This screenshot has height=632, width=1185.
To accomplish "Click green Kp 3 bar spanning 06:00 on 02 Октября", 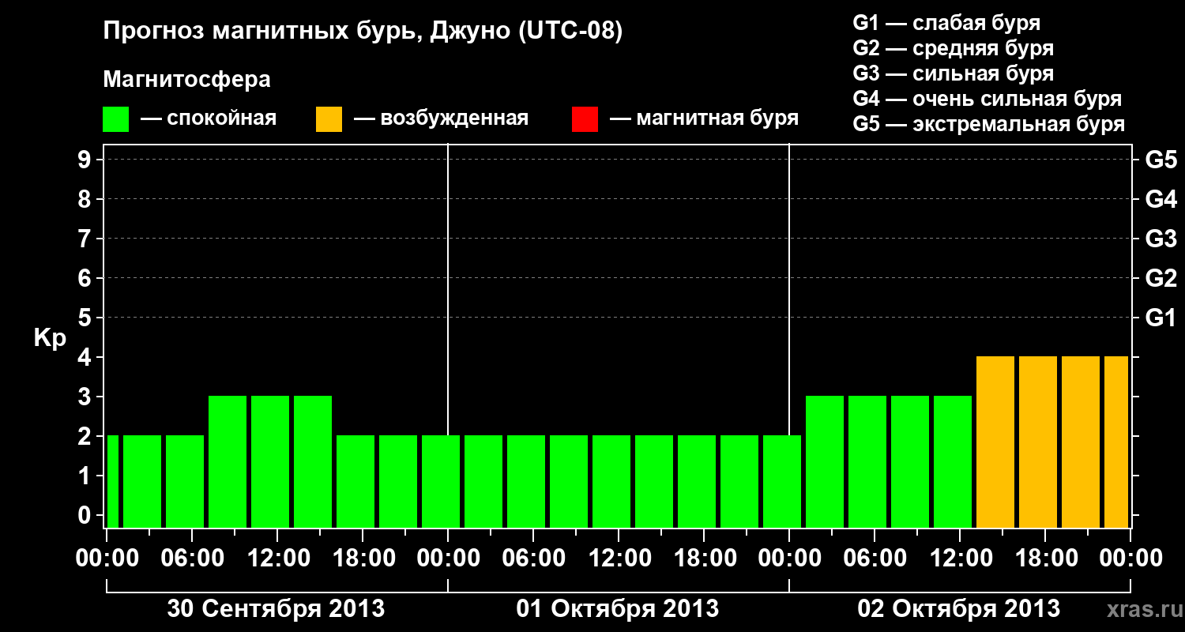I will click(x=867, y=461).
